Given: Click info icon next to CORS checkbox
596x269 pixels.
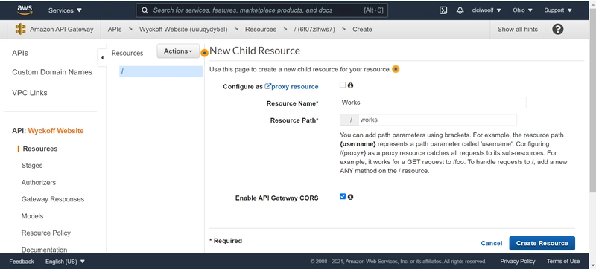Looking at the screenshot, I should [350, 197].
